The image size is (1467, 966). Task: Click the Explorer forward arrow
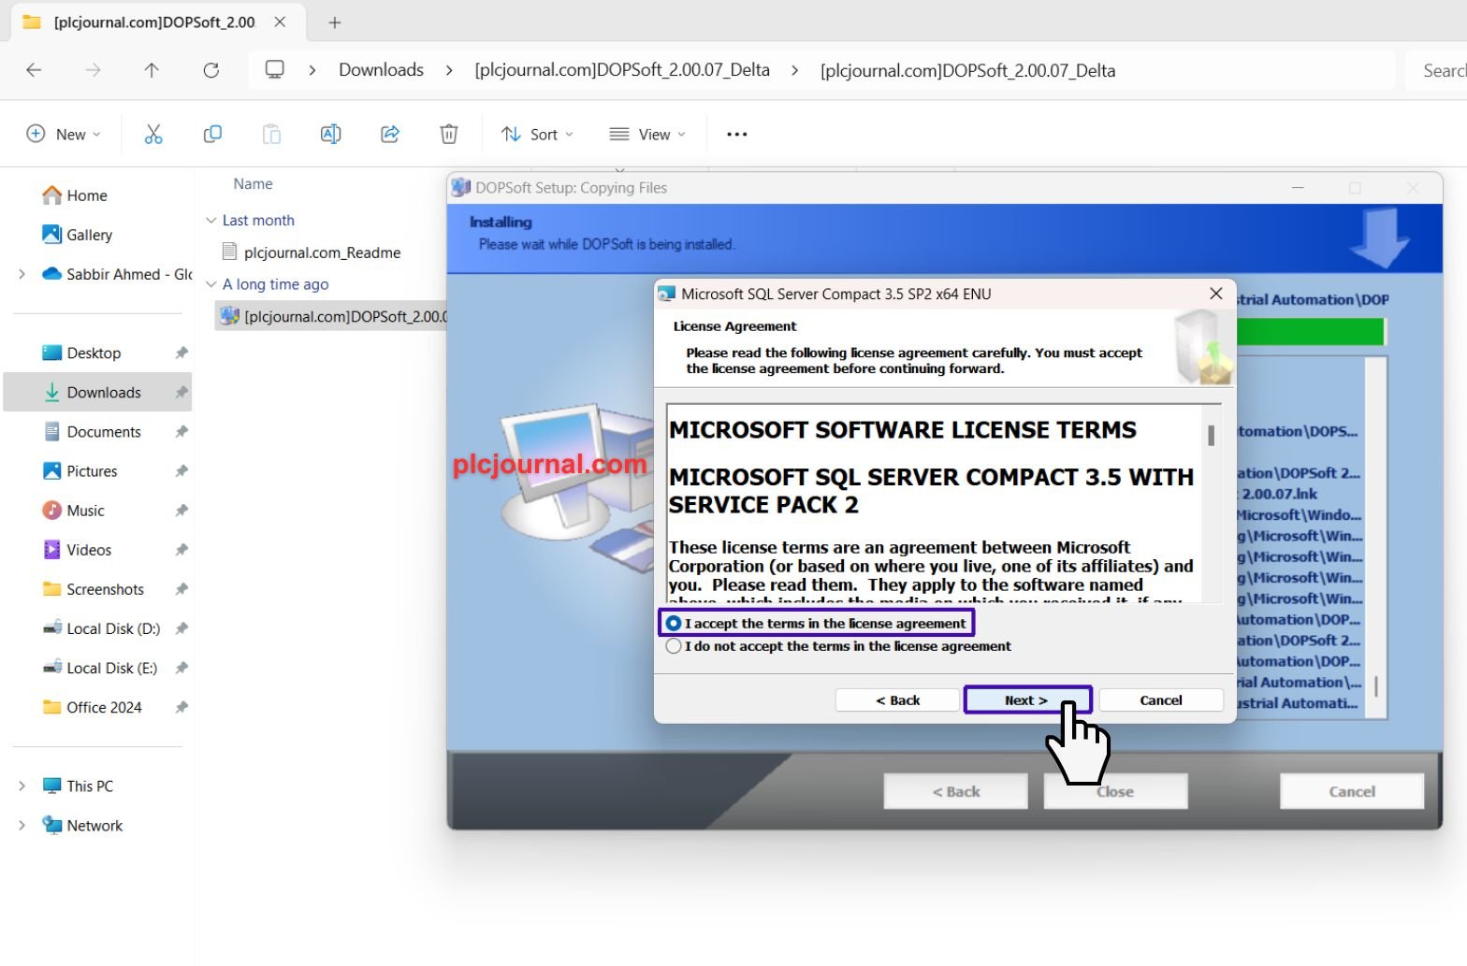click(93, 70)
